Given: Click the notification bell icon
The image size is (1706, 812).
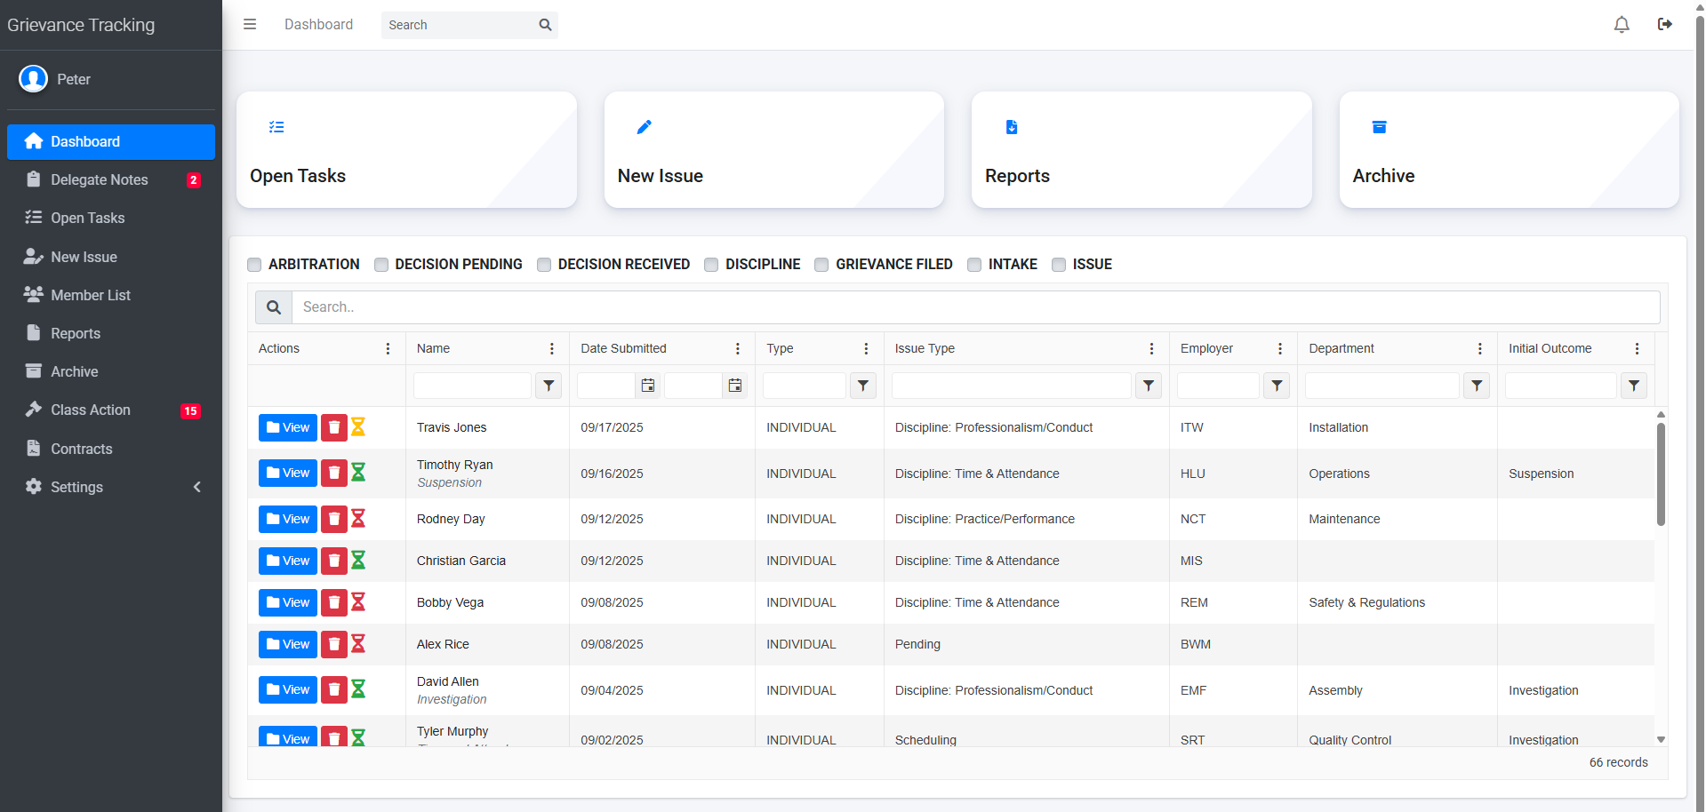Looking at the screenshot, I should coord(1621,25).
